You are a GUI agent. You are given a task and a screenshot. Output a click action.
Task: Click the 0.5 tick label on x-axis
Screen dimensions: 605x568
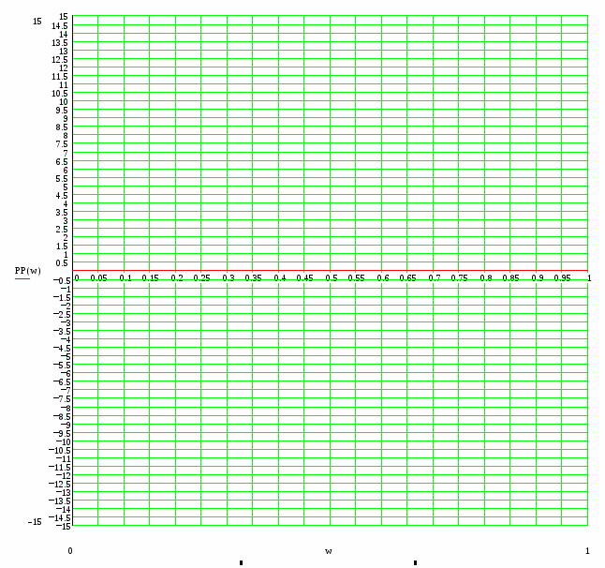click(332, 278)
